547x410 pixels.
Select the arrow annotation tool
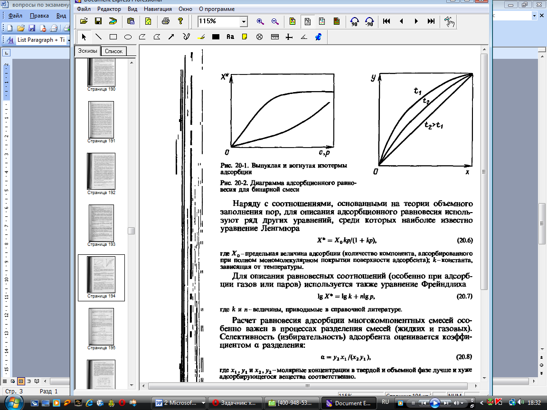point(171,37)
